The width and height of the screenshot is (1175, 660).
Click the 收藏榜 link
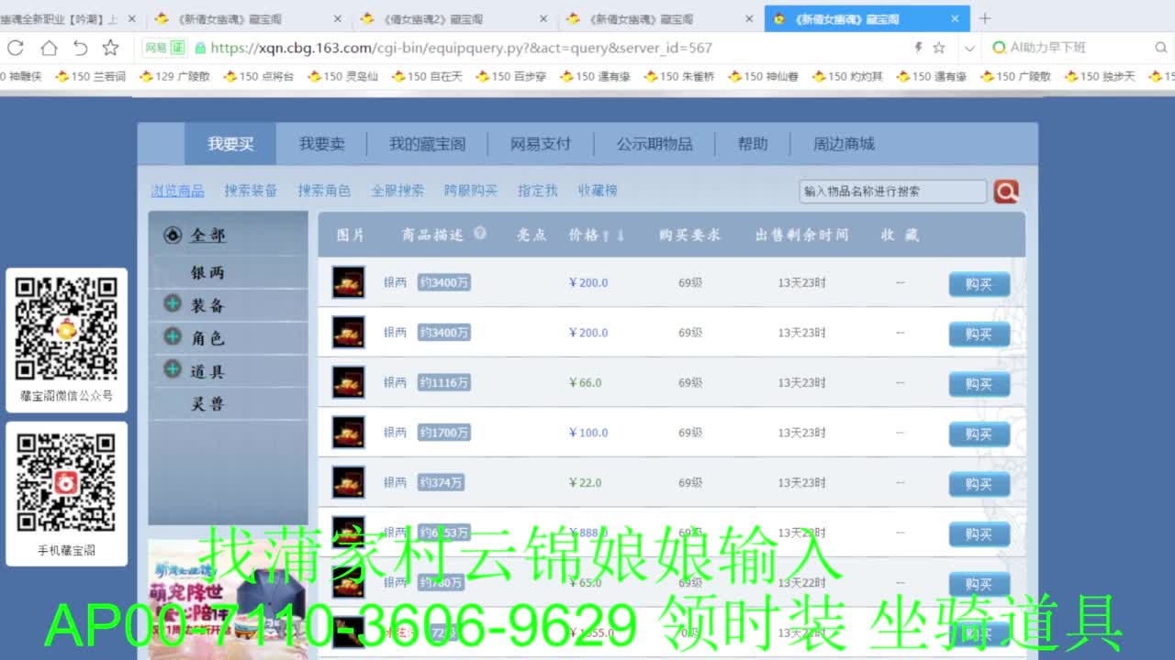coord(598,191)
